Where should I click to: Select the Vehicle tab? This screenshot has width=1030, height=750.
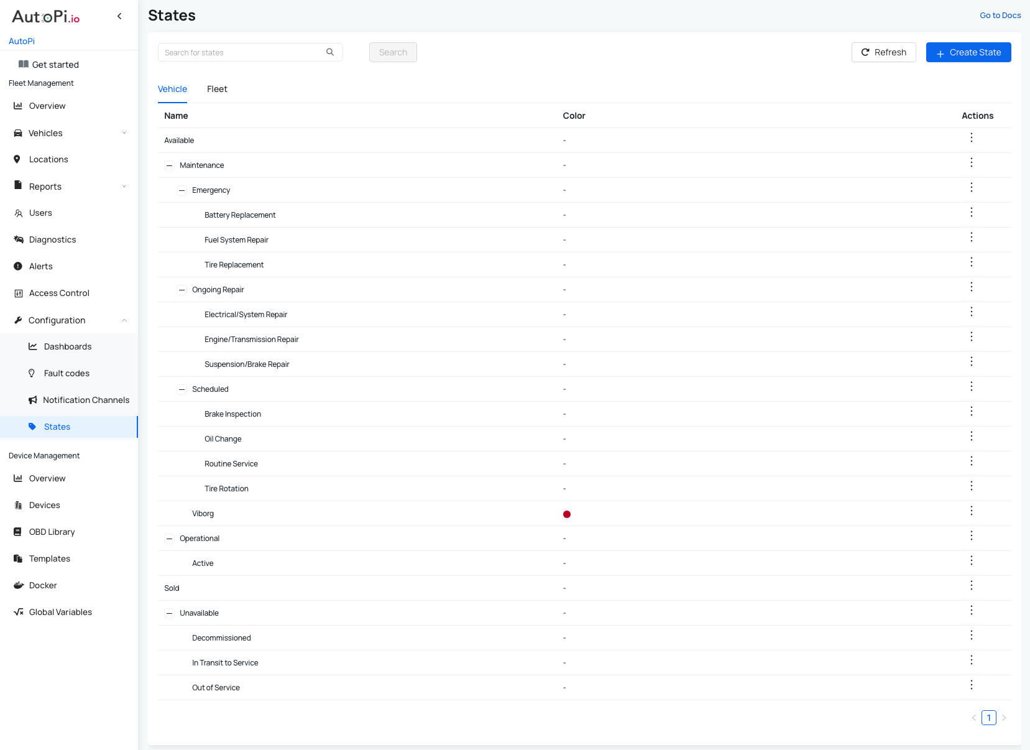pyautogui.click(x=172, y=89)
